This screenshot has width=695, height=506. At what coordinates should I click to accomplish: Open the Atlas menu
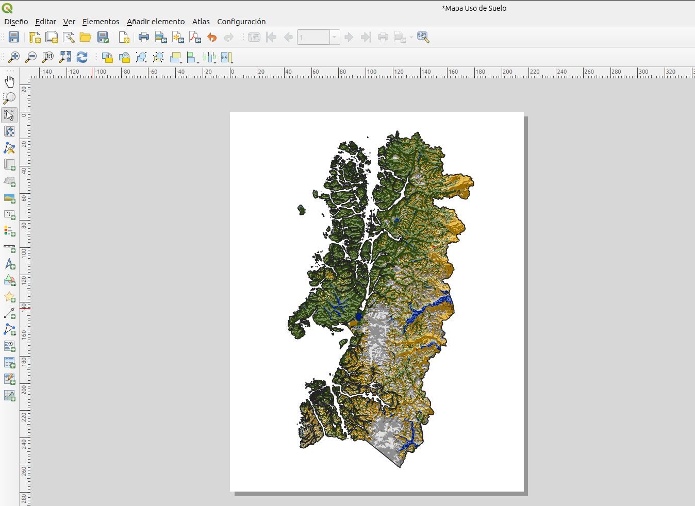point(201,22)
